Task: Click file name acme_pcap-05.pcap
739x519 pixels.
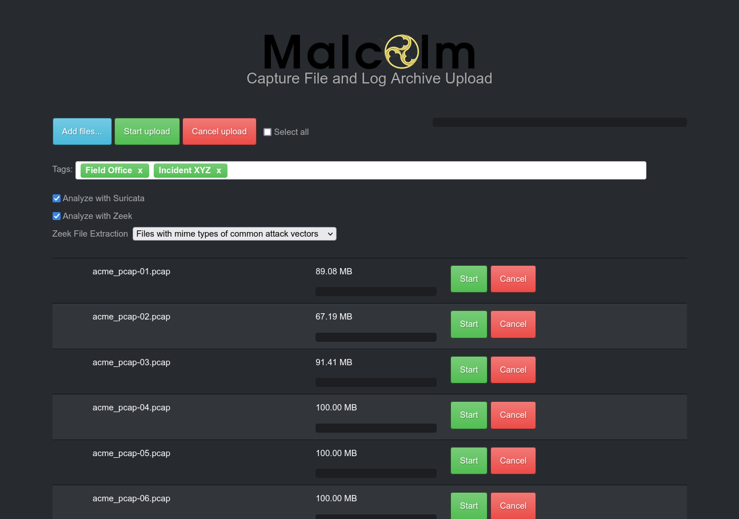Action: [131, 453]
